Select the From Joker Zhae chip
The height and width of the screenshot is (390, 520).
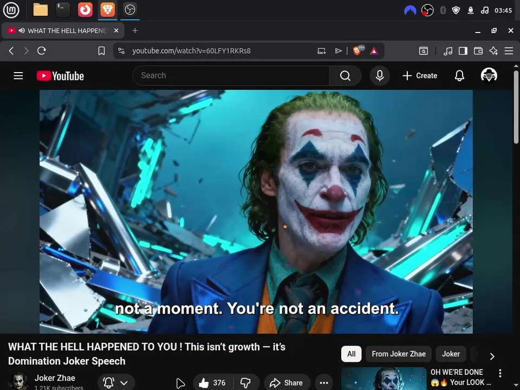(x=399, y=354)
